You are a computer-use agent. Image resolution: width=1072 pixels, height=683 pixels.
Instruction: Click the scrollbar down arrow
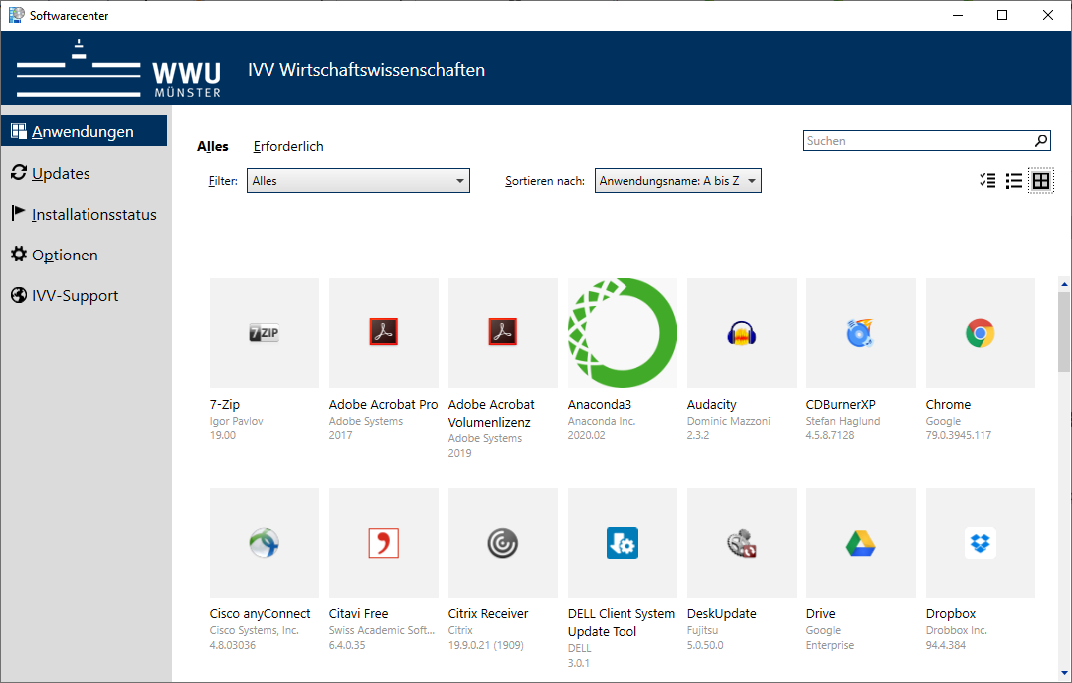click(x=1064, y=673)
